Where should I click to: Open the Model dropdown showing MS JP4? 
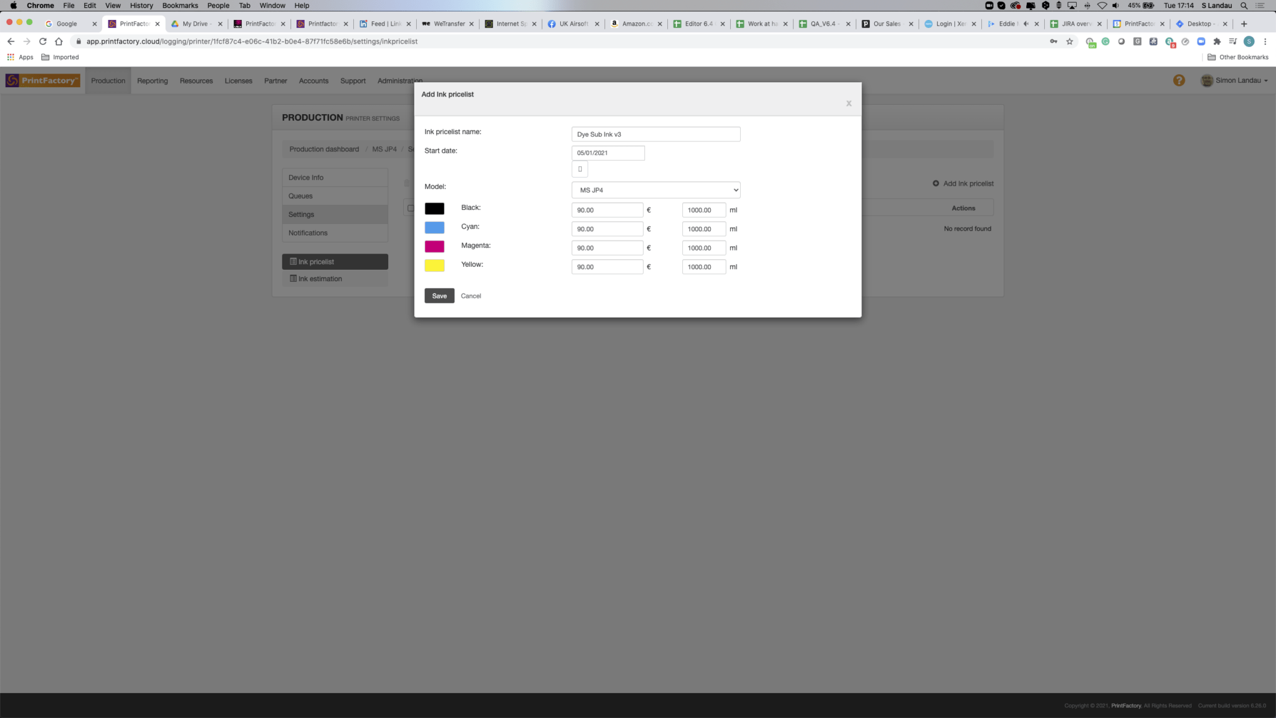click(x=655, y=189)
